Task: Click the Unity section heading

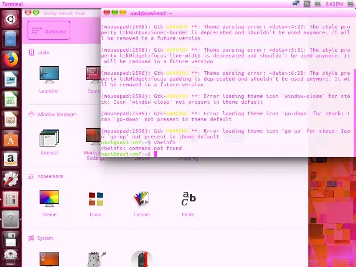Action: [39, 53]
